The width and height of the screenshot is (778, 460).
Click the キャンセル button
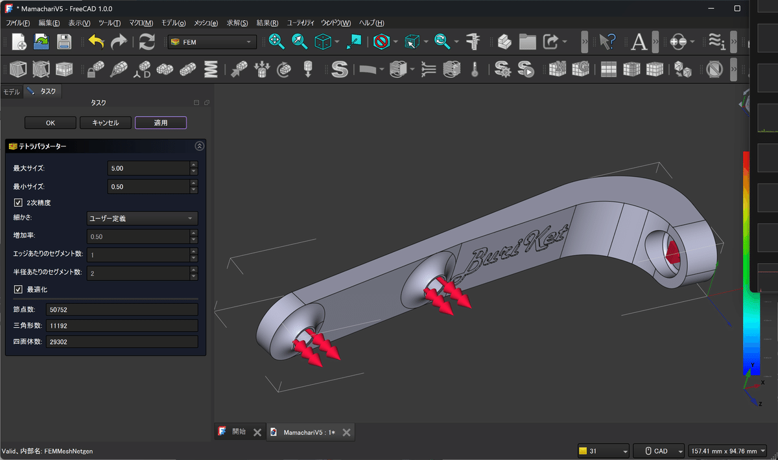(106, 123)
